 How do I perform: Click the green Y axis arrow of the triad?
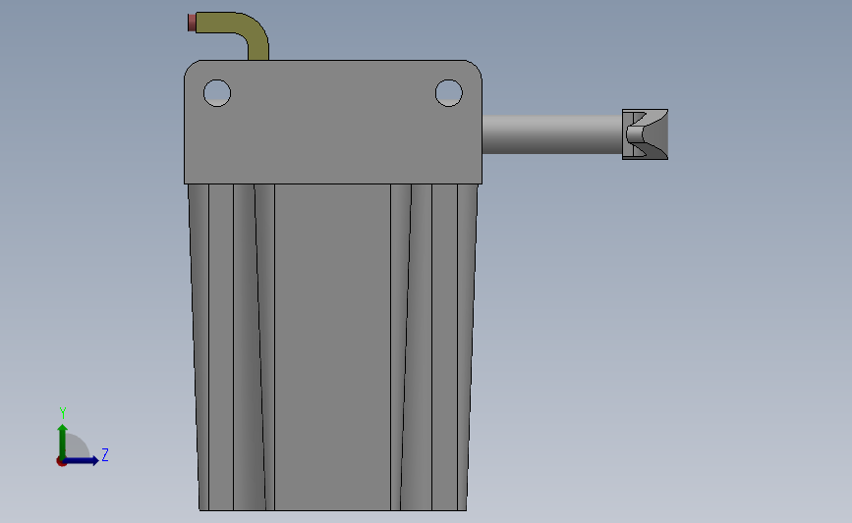[63, 443]
